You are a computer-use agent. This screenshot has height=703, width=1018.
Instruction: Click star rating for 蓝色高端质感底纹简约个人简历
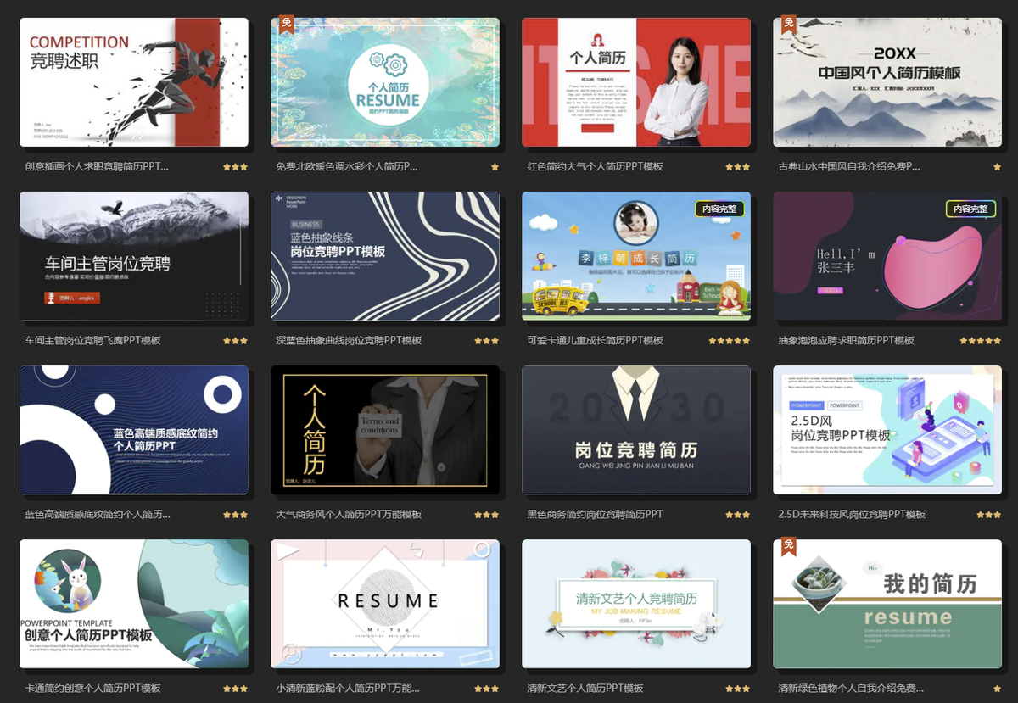pyautogui.click(x=236, y=515)
